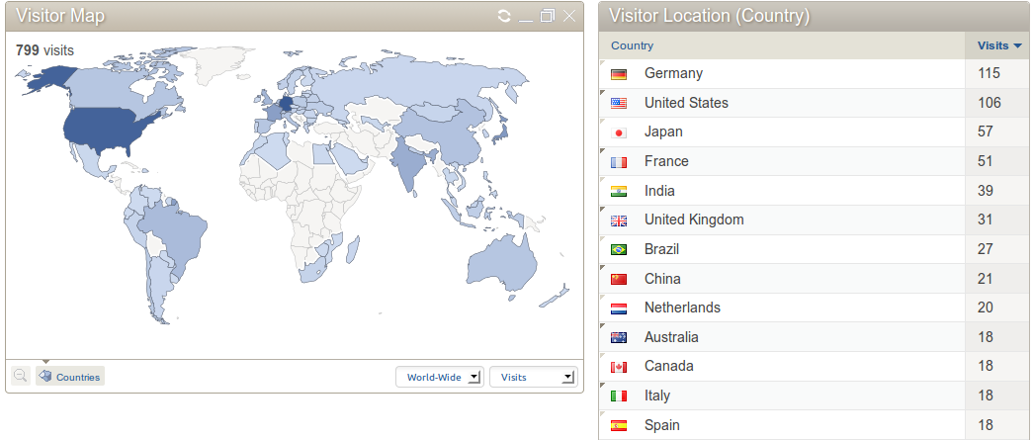Sort by the Visits column header
Screen dimensions: 1033x440
[997, 45]
